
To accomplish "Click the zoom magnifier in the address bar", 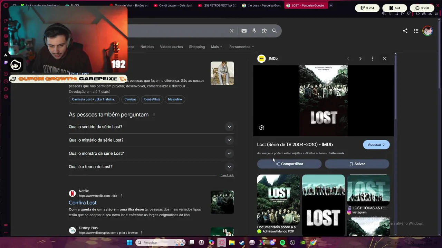I will click(x=384, y=13).
